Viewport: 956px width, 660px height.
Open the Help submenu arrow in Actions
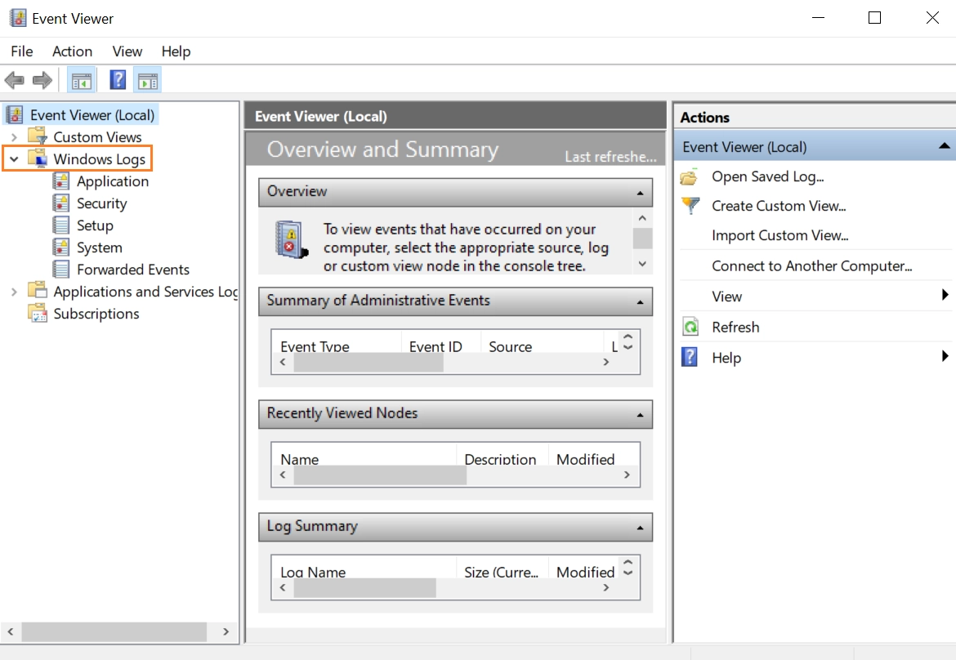click(x=945, y=356)
